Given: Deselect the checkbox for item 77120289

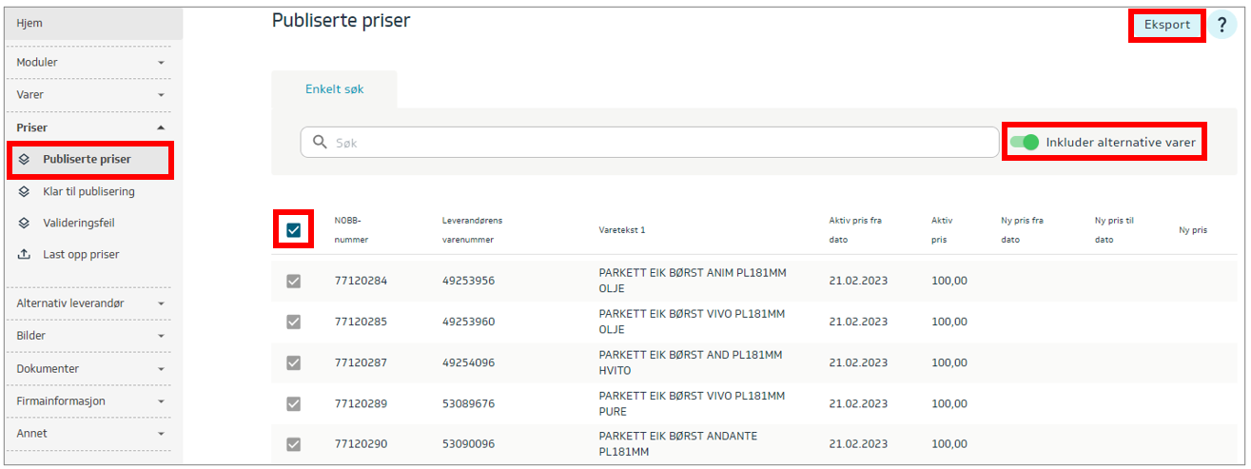Looking at the screenshot, I should [293, 403].
